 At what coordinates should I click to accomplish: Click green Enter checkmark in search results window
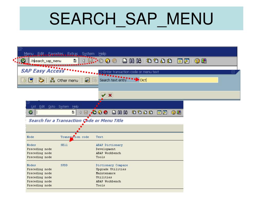coord(31,112)
